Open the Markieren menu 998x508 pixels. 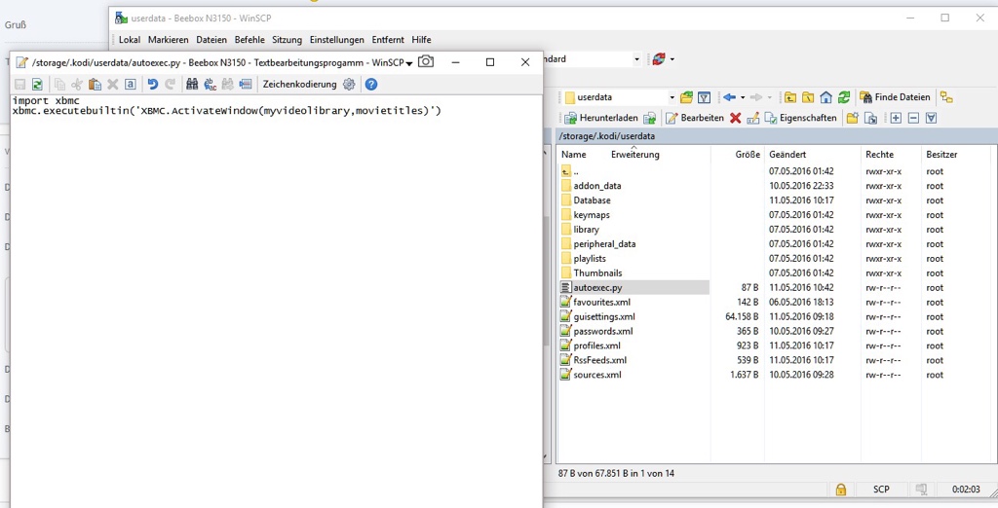(x=168, y=40)
